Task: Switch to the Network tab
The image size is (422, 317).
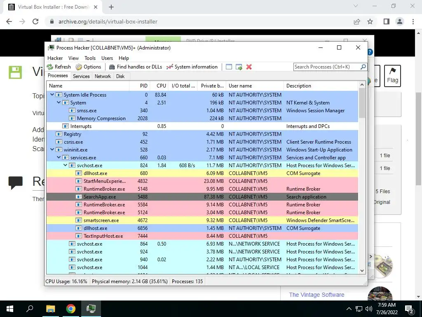Action: [103, 76]
